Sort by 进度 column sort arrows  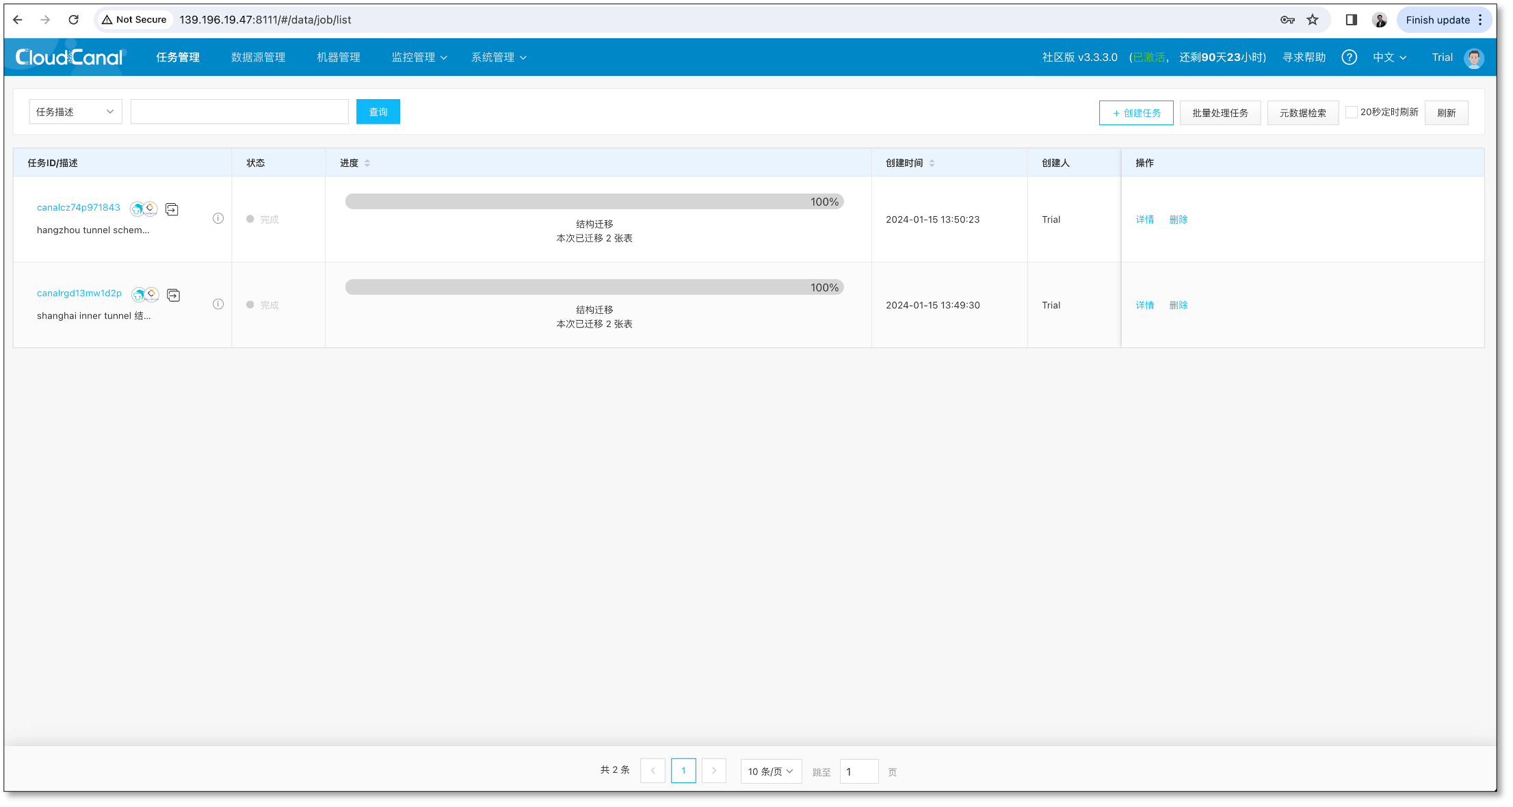[367, 163]
